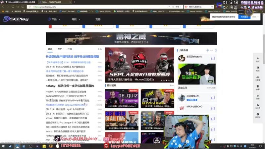Play the DE_QUIZ Hunter video thumbnail
This screenshot has height=149, width=265.
(x=122, y=98)
